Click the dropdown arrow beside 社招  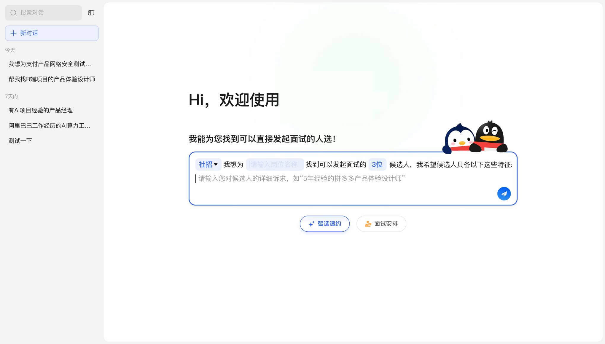[x=216, y=164]
